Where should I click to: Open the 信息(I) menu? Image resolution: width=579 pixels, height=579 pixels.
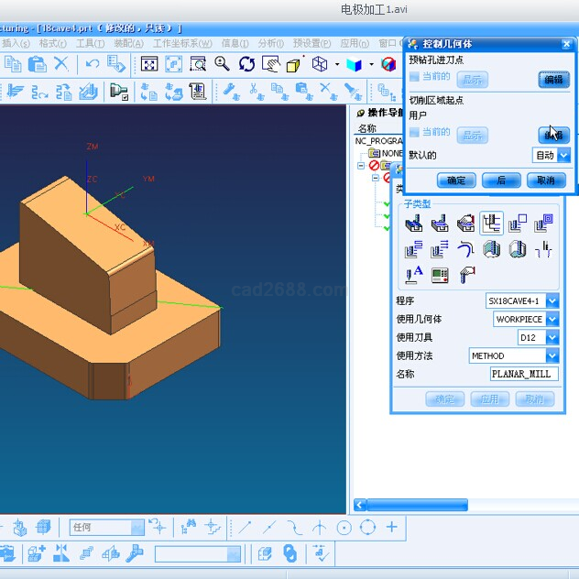pyautogui.click(x=235, y=43)
